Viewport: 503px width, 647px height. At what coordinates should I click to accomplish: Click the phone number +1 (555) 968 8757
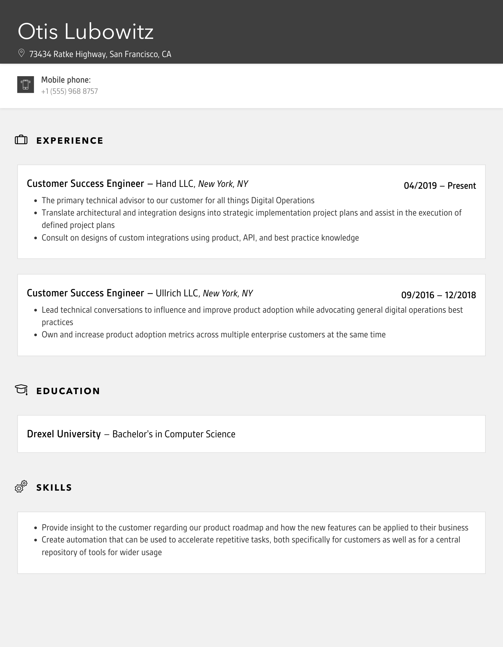coord(70,91)
